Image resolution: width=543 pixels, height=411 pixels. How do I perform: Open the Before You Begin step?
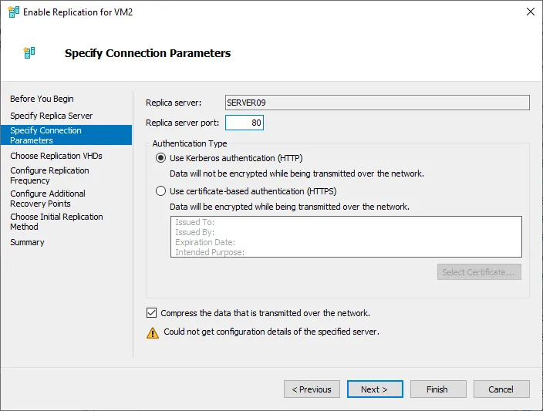[42, 99]
